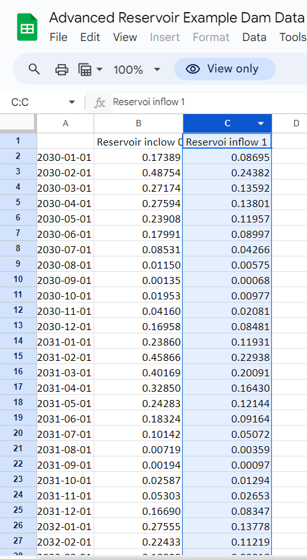Open the Data menu

click(254, 37)
